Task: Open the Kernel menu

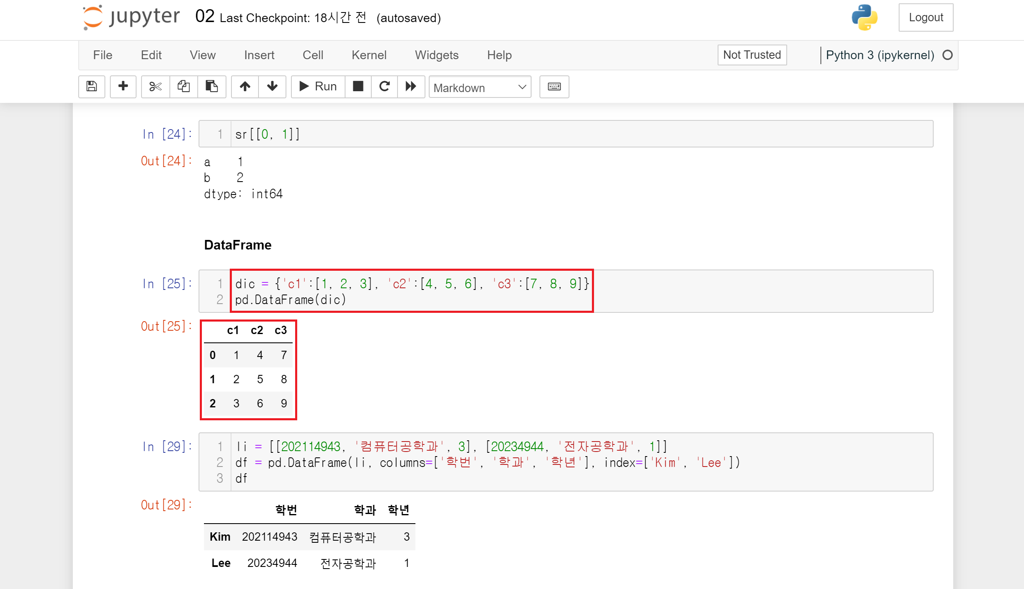Action: point(369,55)
